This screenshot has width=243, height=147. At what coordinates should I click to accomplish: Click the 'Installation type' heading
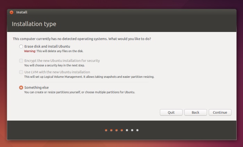coord(34,24)
